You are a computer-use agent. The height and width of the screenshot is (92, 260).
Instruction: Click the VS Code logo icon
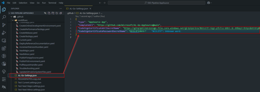(x=3, y=3)
